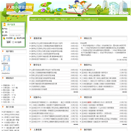The image size is (131, 131).
Task: Open the 网站地图 nav menu item
Action: pos(87,19)
